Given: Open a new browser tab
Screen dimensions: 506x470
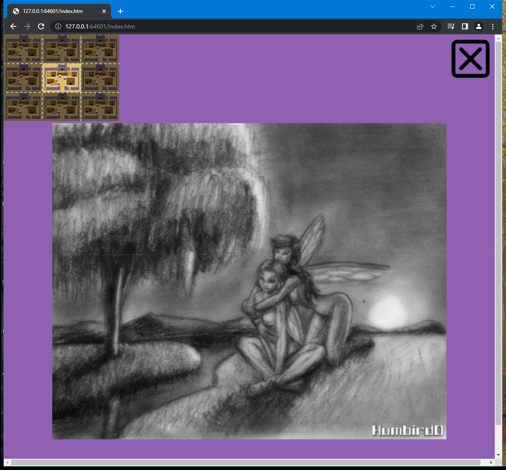Looking at the screenshot, I should [x=120, y=11].
